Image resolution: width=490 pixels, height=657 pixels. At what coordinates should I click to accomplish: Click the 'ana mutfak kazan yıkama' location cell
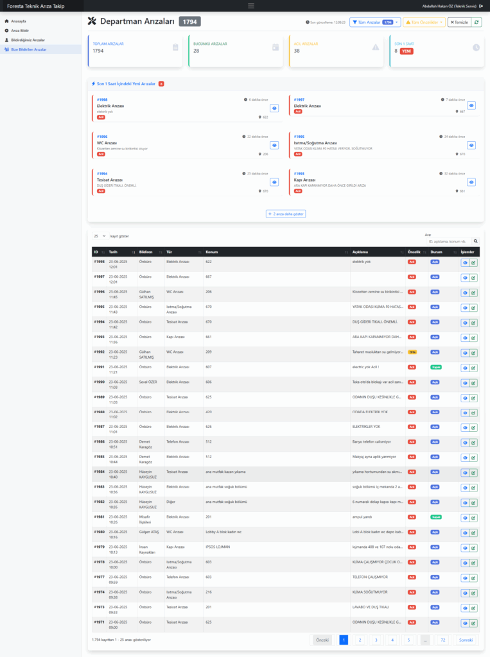(x=225, y=472)
